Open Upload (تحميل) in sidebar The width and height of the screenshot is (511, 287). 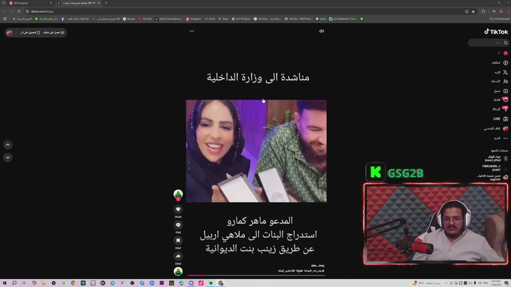pyautogui.click(x=501, y=91)
